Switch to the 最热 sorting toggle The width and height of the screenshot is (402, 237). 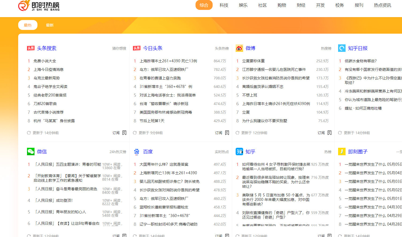28,25
